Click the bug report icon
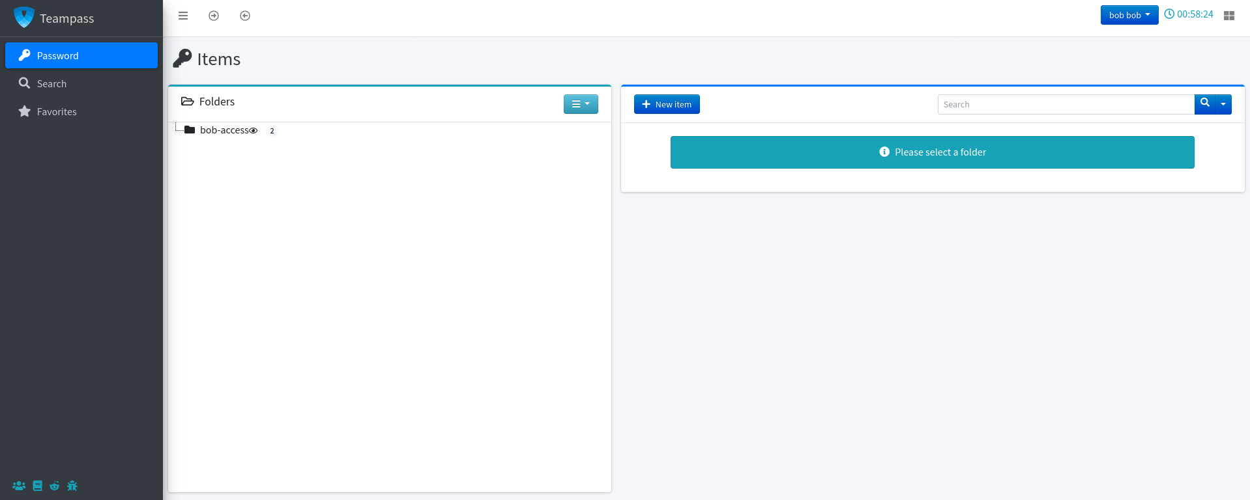1250x500 pixels. tap(72, 486)
